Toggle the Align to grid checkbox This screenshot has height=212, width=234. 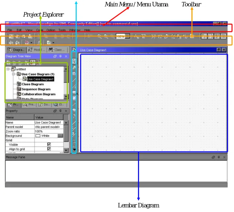pos(49,149)
